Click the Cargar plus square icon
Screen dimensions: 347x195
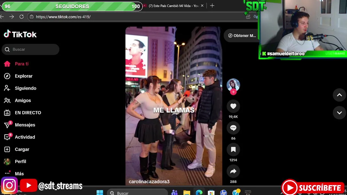(7, 149)
